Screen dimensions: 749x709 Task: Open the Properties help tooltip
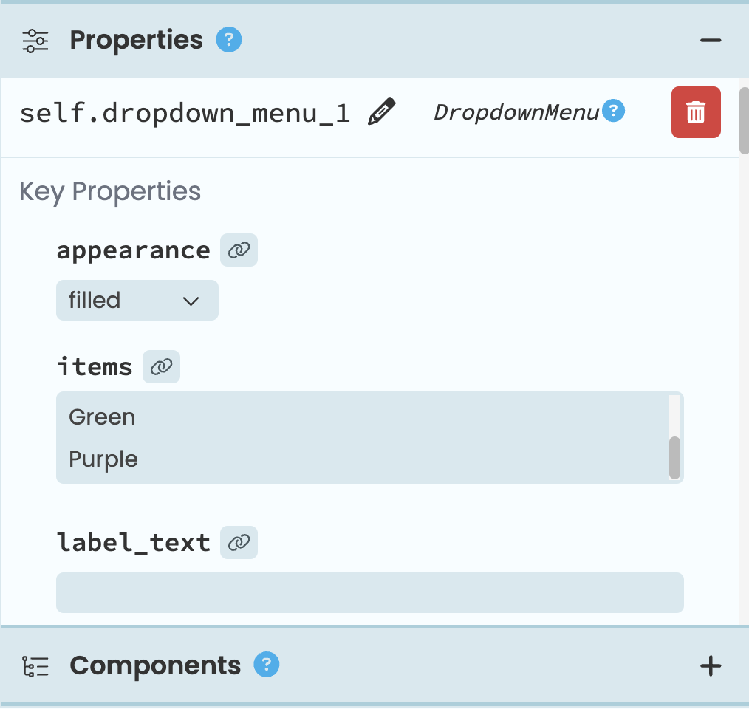(228, 41)
